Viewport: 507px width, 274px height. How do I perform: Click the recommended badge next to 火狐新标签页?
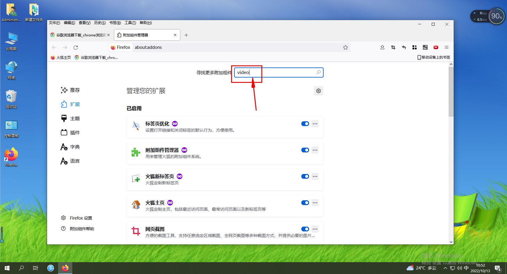coord(180,176)
